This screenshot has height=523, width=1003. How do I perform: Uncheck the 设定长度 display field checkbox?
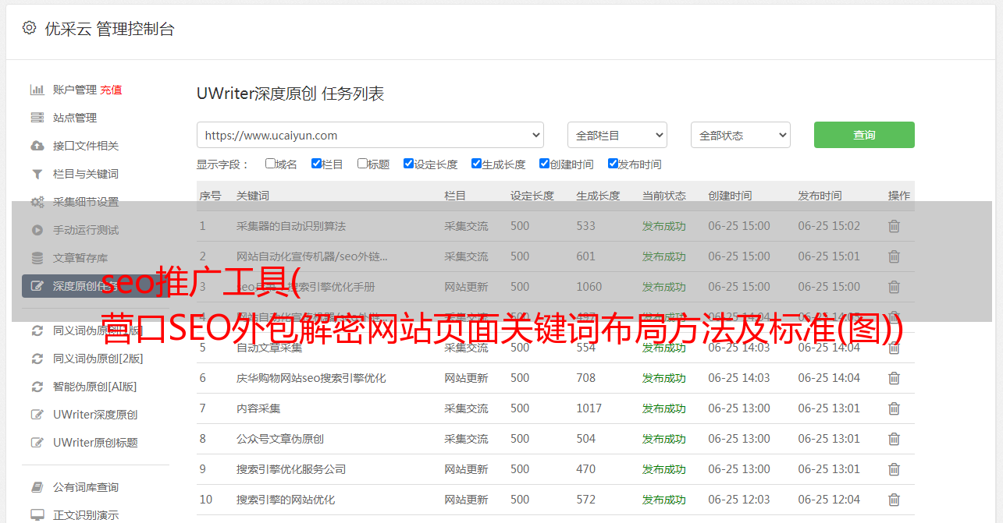408,164
